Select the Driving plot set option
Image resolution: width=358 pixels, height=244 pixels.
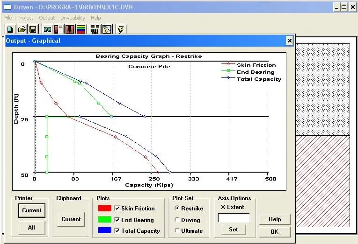pyautogui.click(x=177, y=220)
